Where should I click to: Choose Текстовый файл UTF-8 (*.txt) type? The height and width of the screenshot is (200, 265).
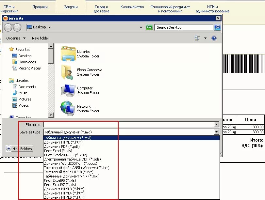click(131, 172)
